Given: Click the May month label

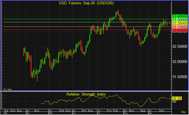Looking at the screenshot, I should (51, 113).
